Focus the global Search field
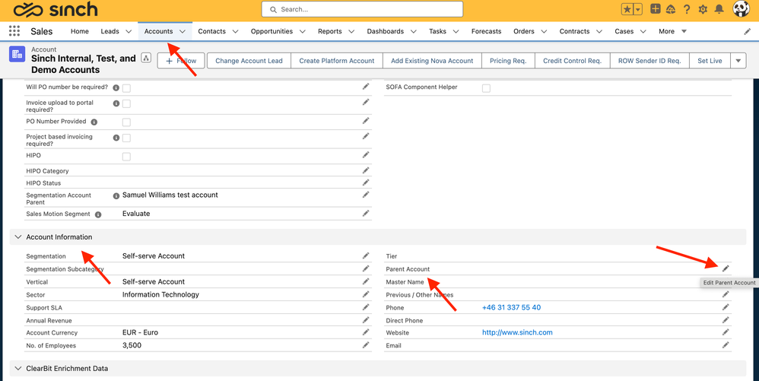Viewport: 759px width, 381px height. pyautogui.click(x=362, y=9)
